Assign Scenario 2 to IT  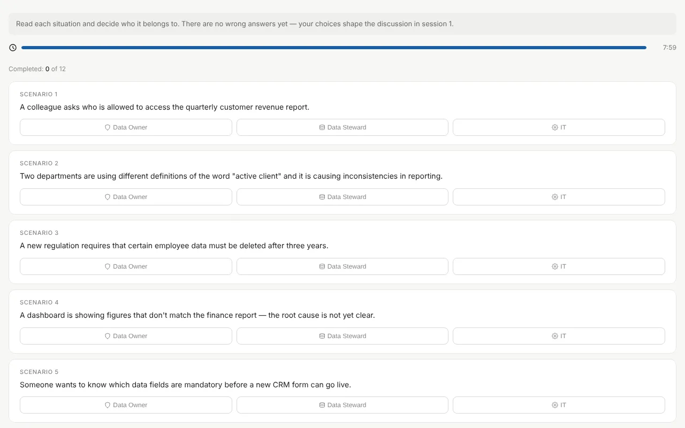pos(559,197)
